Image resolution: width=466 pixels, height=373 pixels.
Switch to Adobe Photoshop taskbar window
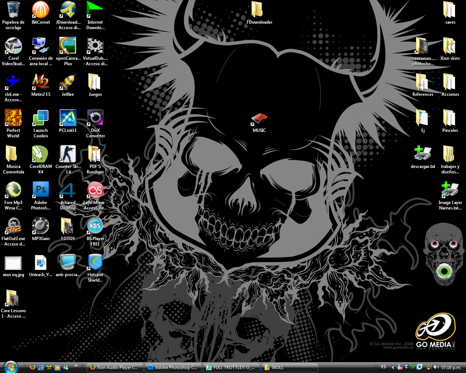coord(173,367)
